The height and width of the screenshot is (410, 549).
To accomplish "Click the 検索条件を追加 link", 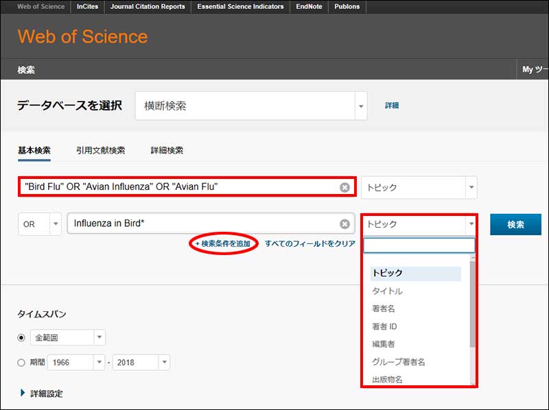I will [x=222, y=243].
